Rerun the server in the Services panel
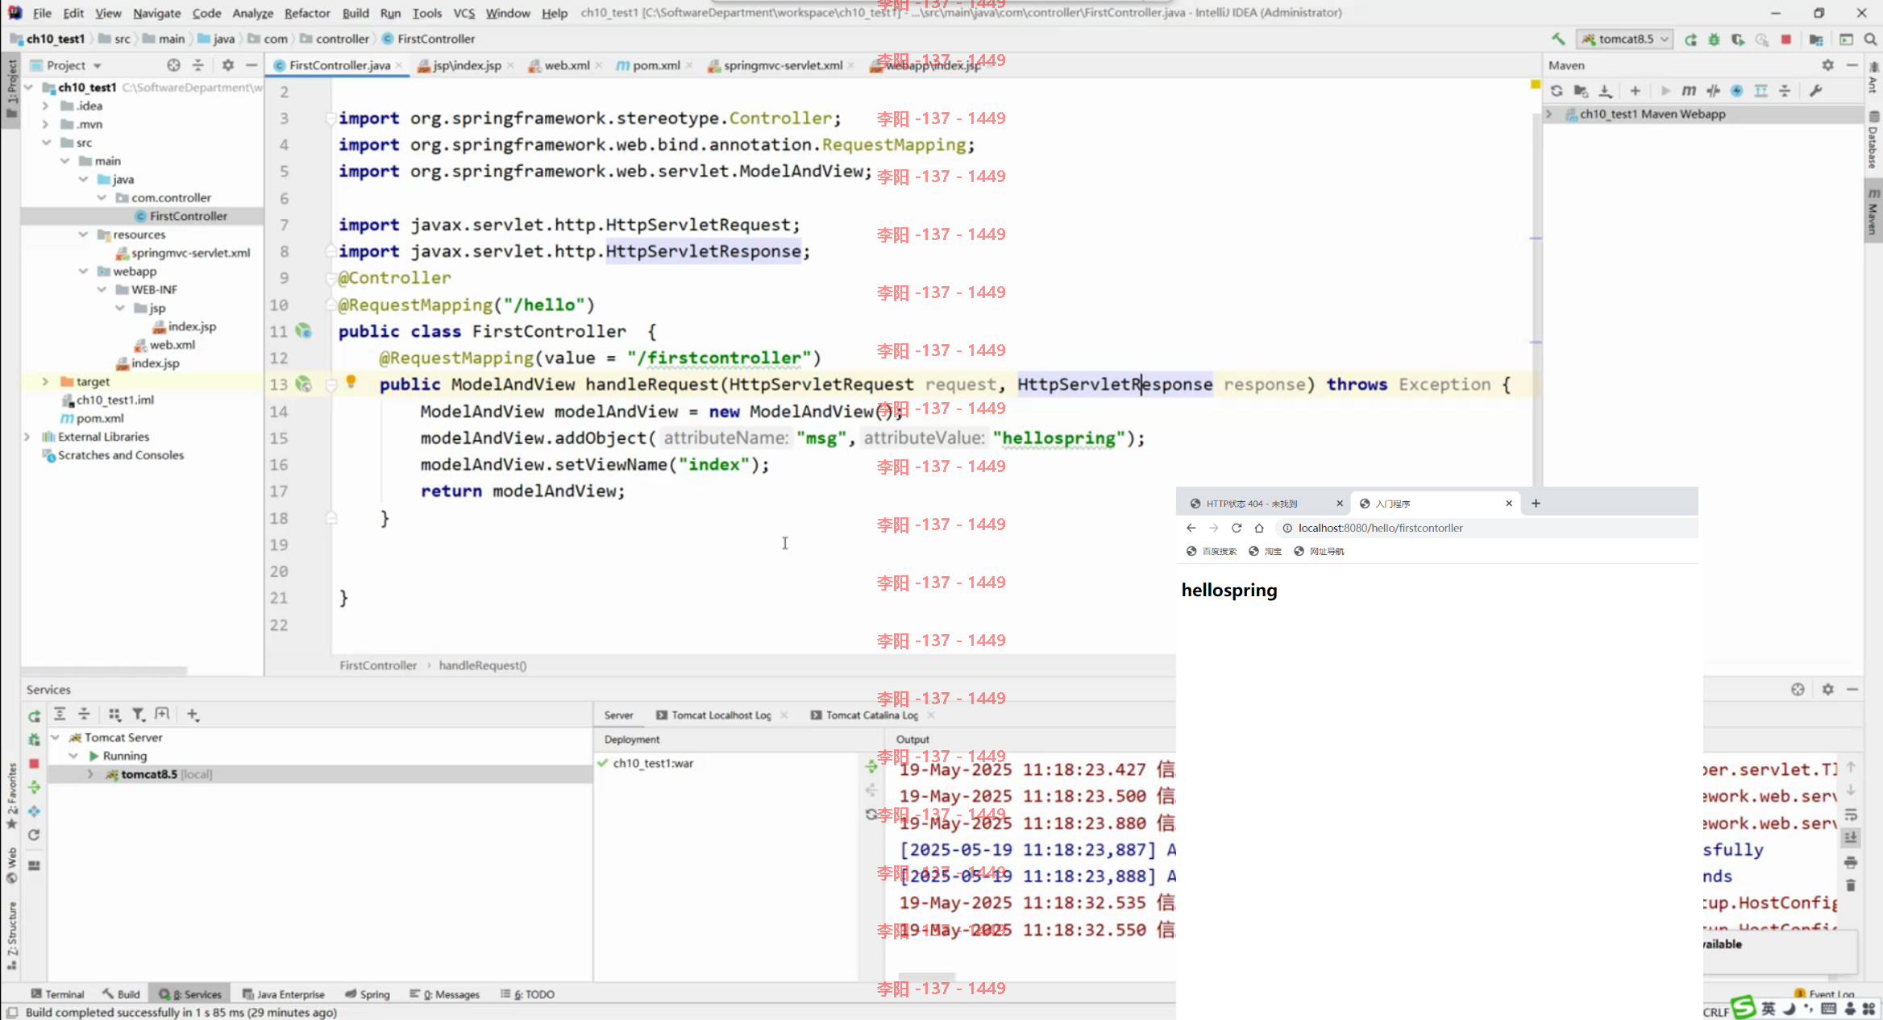This screenshot has width=1883, height=1020. tap(34, 716)
